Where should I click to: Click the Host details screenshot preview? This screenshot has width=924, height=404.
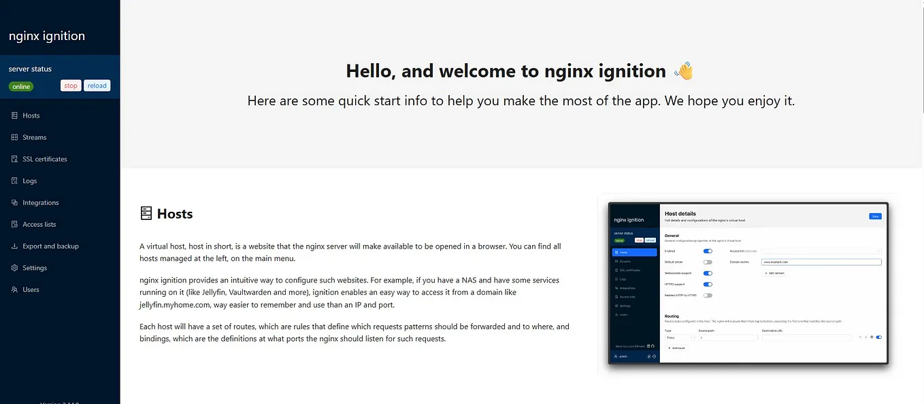pyautogui.click(x=747, y=284)
